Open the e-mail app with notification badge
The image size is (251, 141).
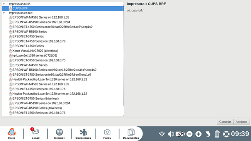(x=36, y=134)
